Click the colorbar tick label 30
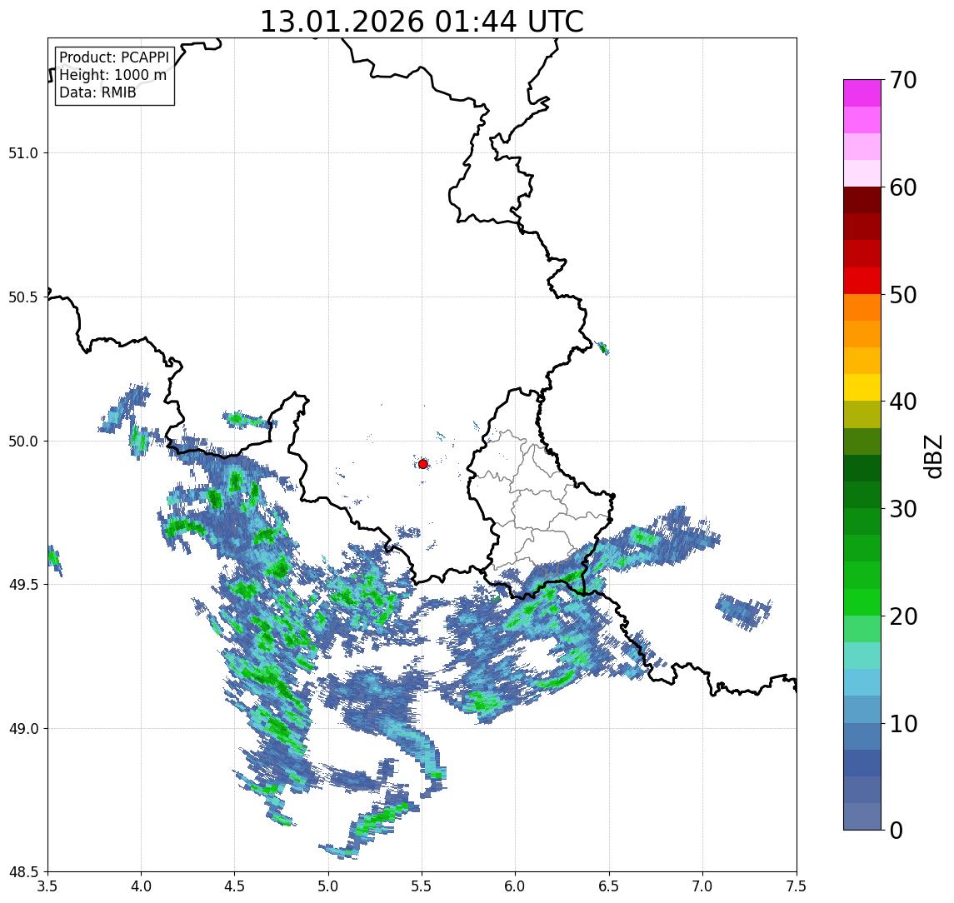The height and width of the screenshot is (903, 954). [x=903, y=509]
